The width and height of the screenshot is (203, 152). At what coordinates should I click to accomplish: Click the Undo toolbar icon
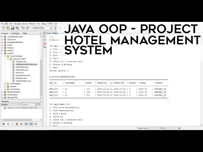click(x=23, y=28)
